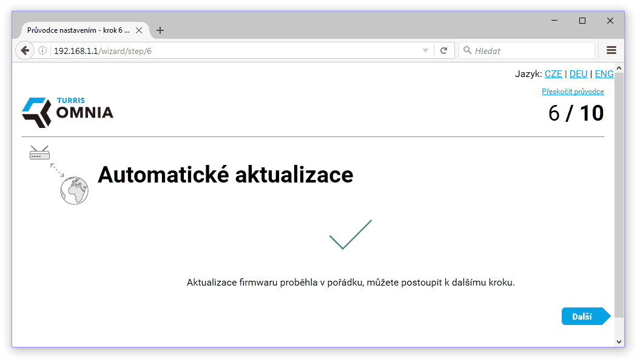Click the scrollbar down arrow
Image resolution: width=640 pixels, height=362 pixels.
pyautogui.click(x=620, y=341)
